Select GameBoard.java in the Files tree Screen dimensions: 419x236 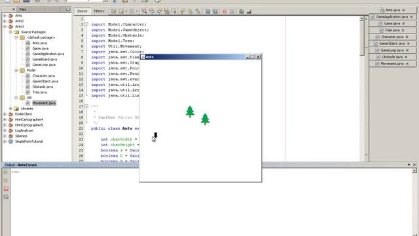[45, 59]
